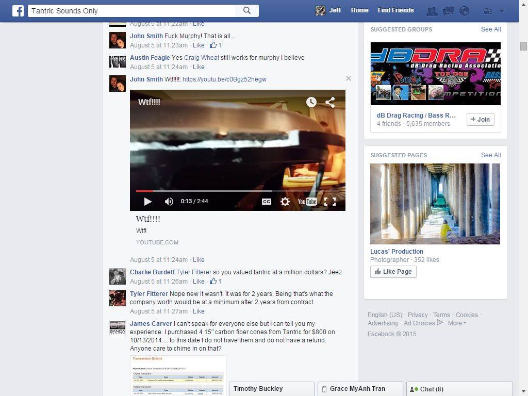Click the thumbs-up icon on Charlie Burdett's comment
The width and height of the screenshot is (528, 396).
213,281
